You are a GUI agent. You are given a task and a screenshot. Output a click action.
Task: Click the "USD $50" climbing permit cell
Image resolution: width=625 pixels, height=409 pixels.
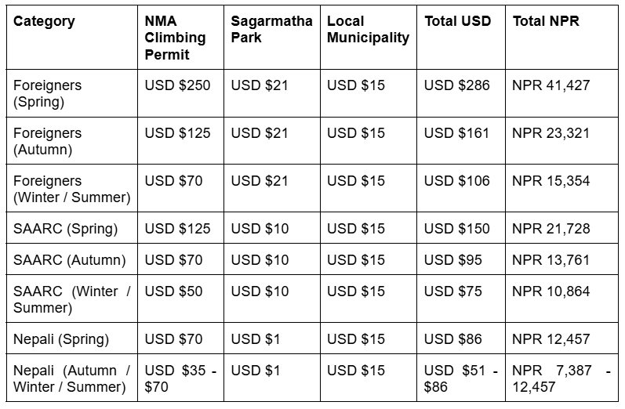[x=173, y=291]
